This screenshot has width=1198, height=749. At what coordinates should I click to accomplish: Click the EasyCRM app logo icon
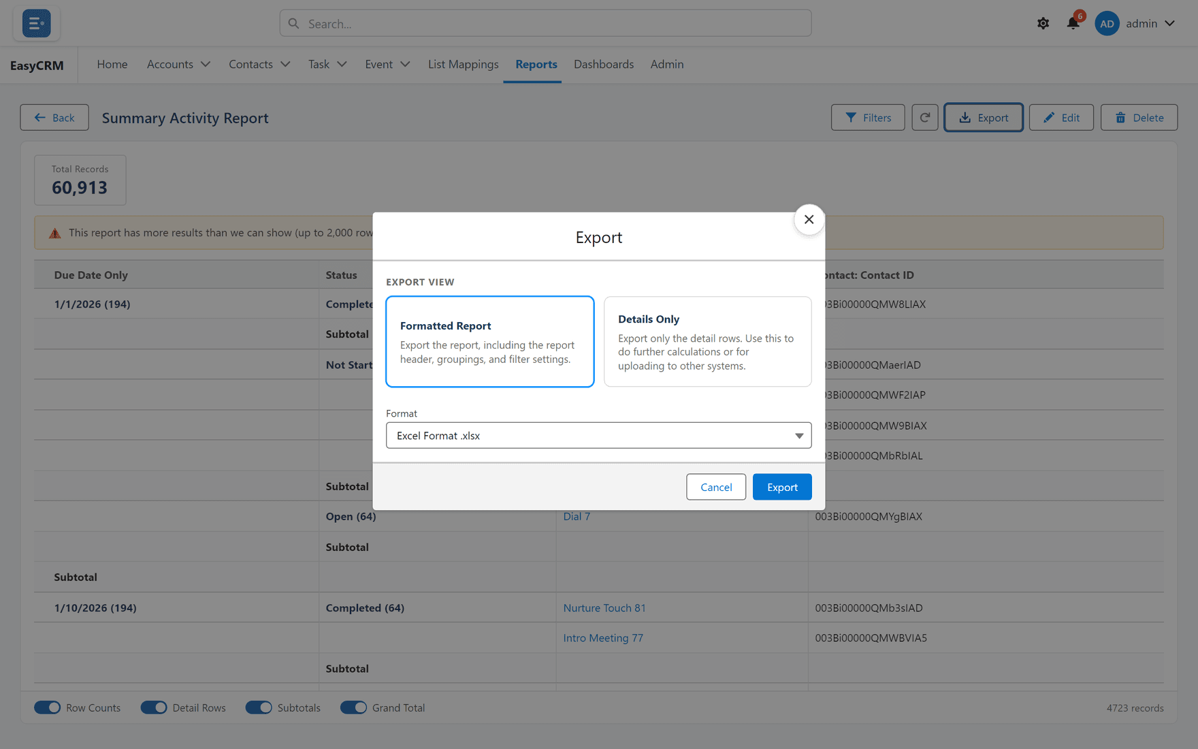point(36,23)
